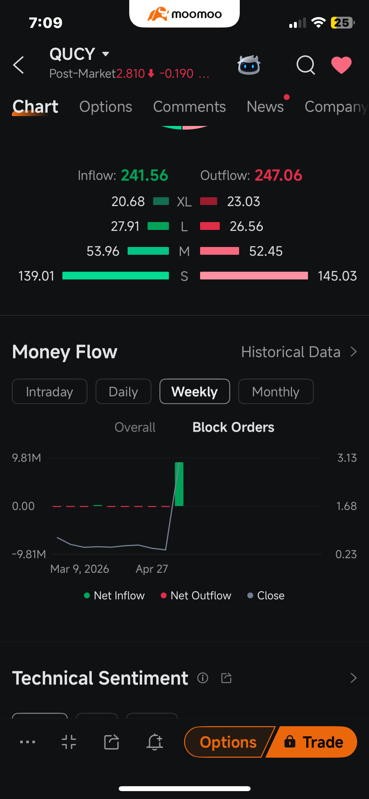Tap the Wi-Fi status icon
Viewport: 369px width, 799px height.
tap(318, 23)
